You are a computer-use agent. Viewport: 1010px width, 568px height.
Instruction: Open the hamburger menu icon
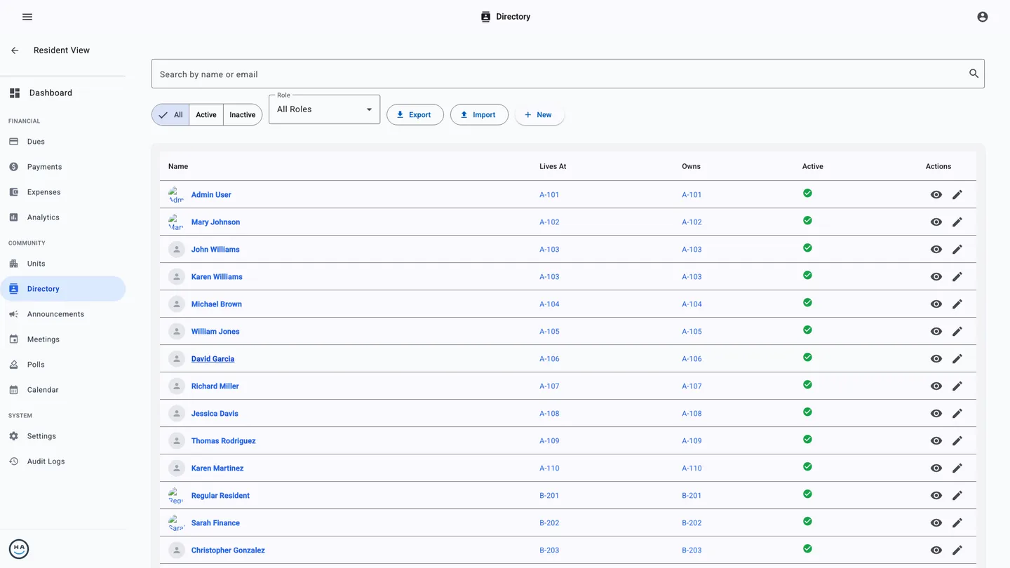coord(27,17)
